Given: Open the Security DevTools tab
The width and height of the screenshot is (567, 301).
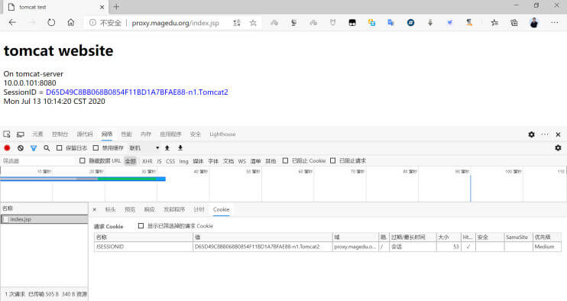Looking at the screenshot, I should 196,134.
